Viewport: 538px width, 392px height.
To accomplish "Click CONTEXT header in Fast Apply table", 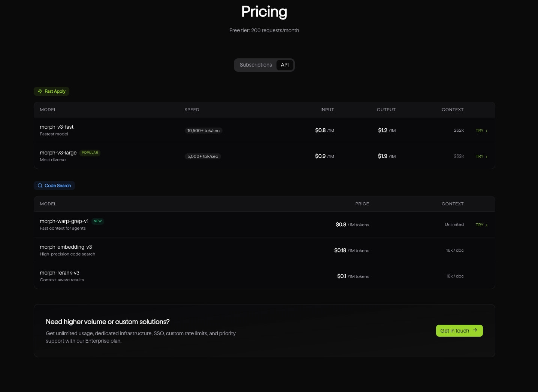I will 453,110.
